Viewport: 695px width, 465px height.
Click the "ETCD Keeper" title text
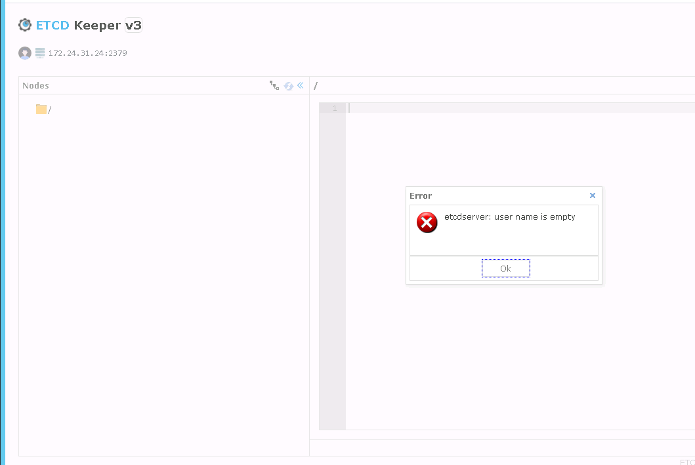click(78, 26)
